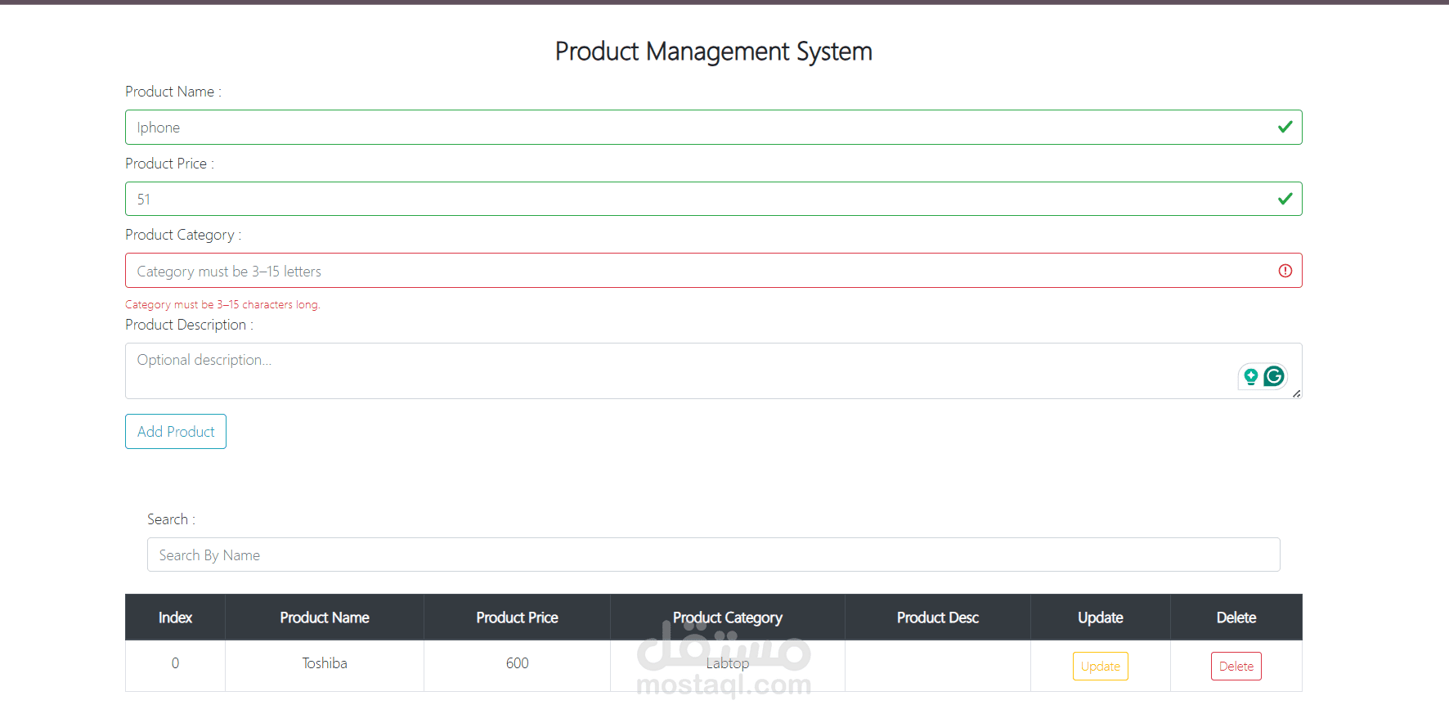Focus the Product Price input showing 51
This screenshot has width=1449, height=714.
[x=713, y=199]
